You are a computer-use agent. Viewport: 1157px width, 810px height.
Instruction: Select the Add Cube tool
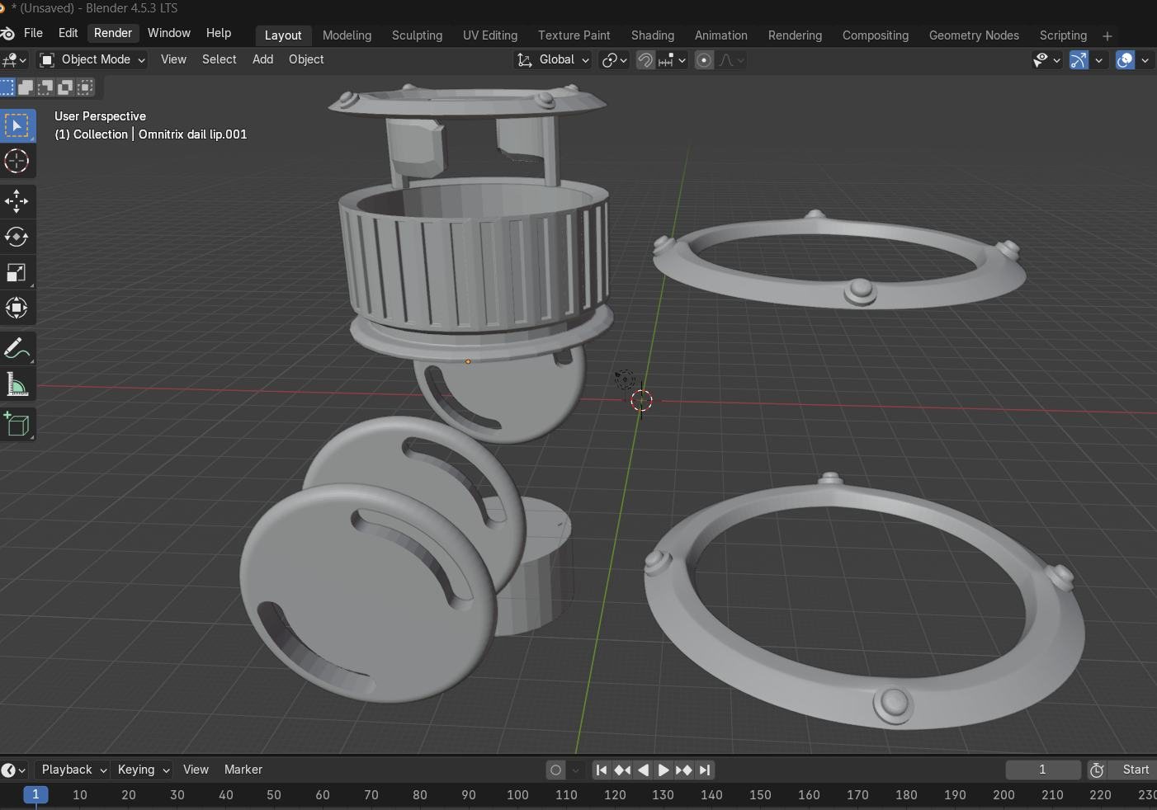pyautogui.click(x=17, y=424)
